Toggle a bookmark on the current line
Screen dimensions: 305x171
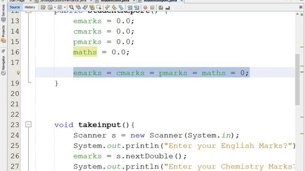pos(121,8)
